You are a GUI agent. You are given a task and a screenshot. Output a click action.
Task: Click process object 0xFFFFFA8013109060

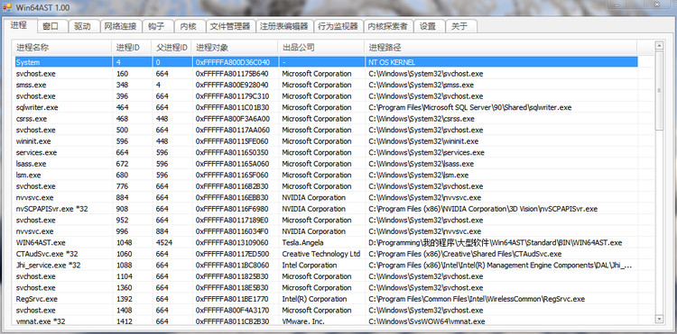(232, 243)
